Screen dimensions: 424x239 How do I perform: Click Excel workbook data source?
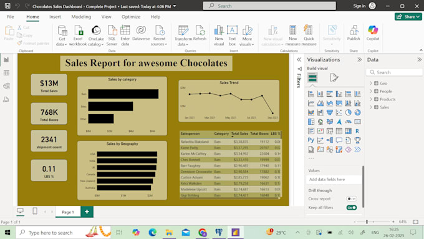pyautogui.click(x=78, y=36)
